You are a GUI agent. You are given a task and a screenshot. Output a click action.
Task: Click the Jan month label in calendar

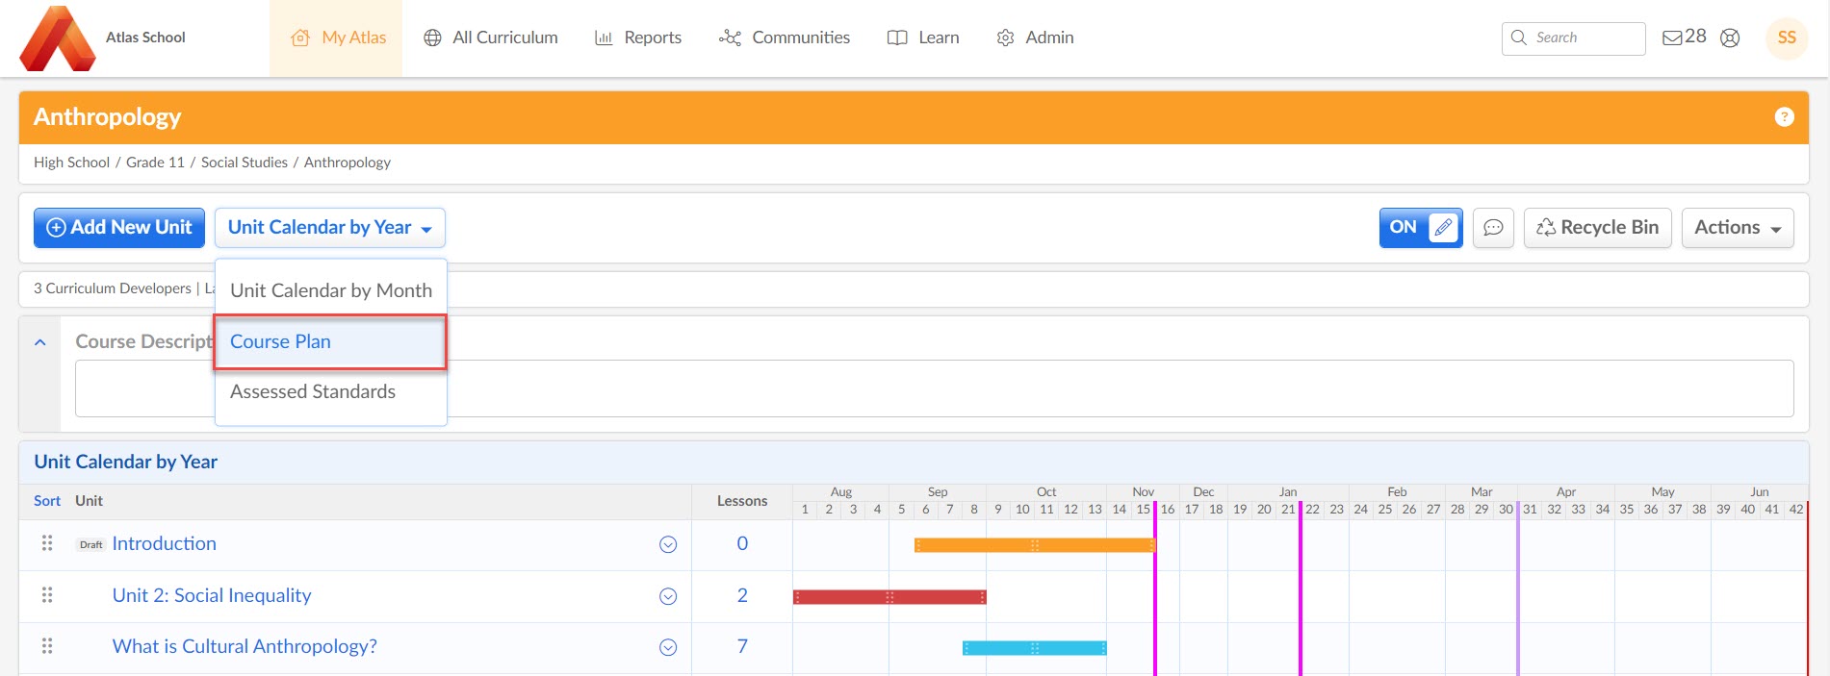[1288, 491]
